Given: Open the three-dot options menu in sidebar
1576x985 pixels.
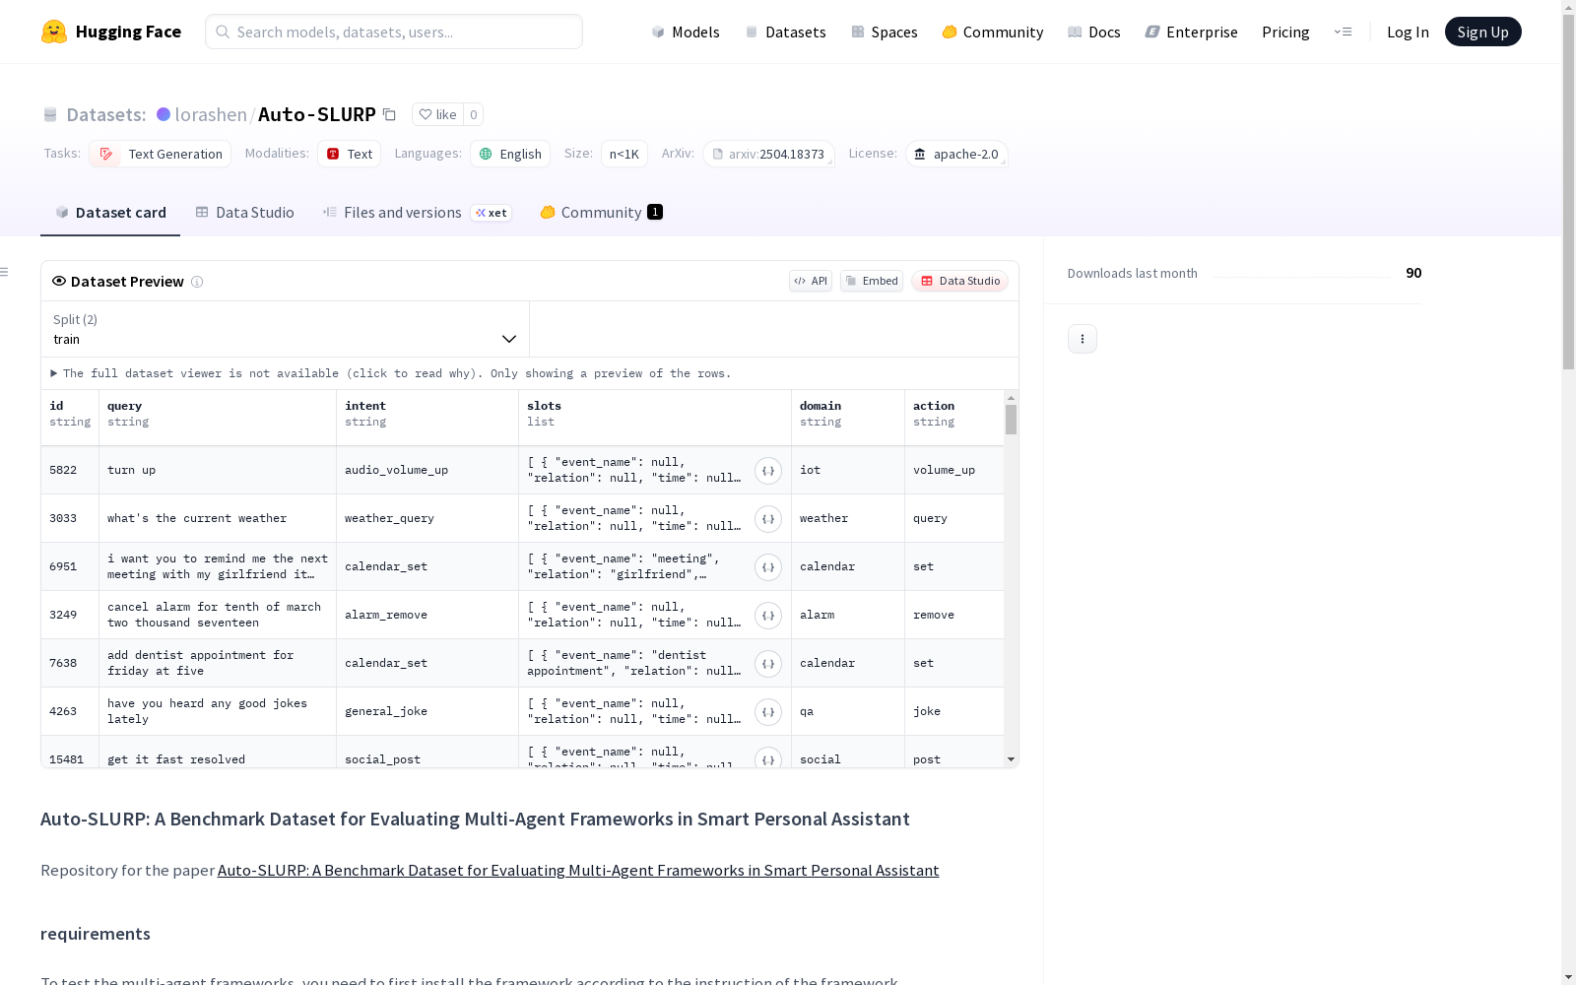Looking at the screenshot, I should pyautogui.click(x=1083, y=339).
